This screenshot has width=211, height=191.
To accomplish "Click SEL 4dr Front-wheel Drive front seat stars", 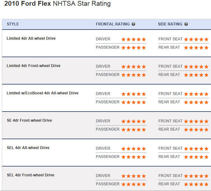I will (x=196, y=176).
